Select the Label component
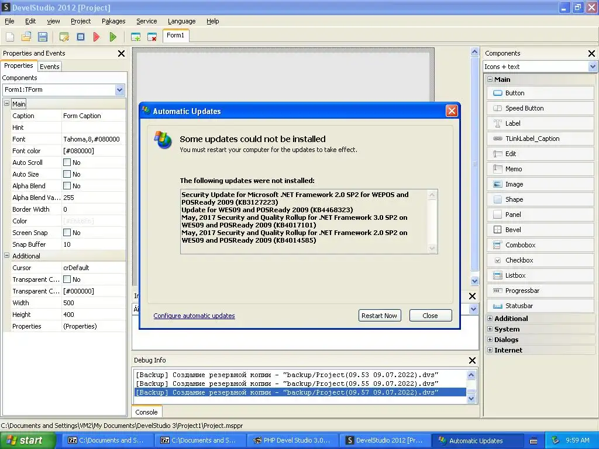Screen dimensions: 599x449 pyautogui.click(x=540, y=123)
